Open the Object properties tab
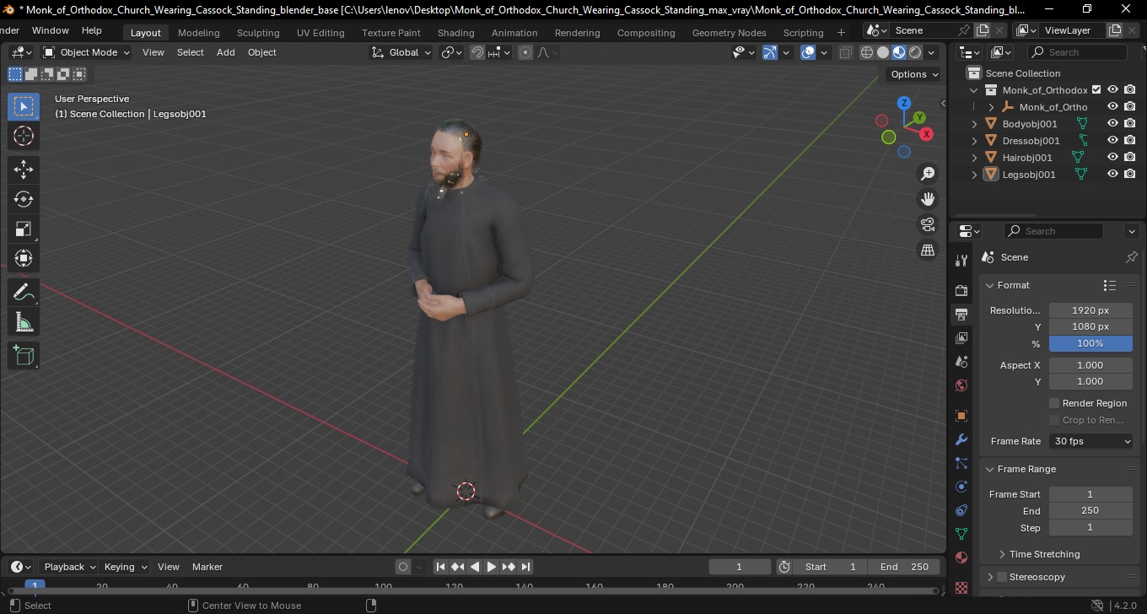Viewport: 1147px width, 614px height. (961, 416)
